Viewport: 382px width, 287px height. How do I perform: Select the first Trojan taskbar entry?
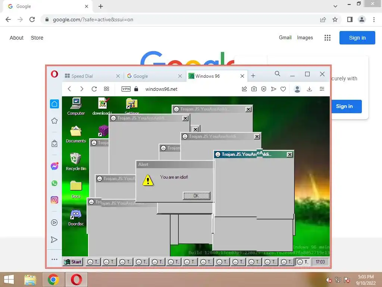tap(93, 262)
